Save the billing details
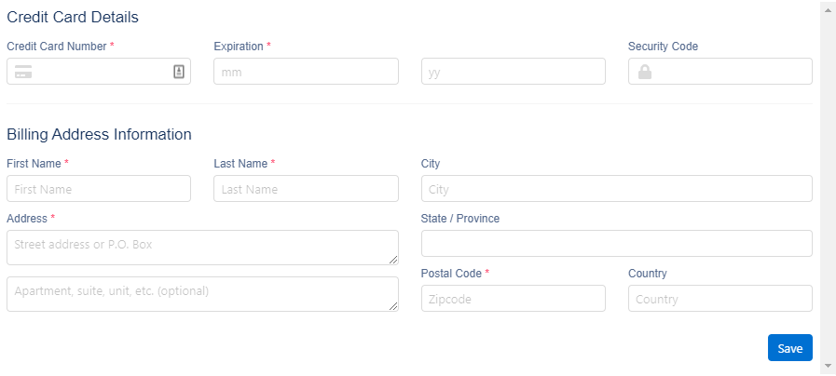 789,348
